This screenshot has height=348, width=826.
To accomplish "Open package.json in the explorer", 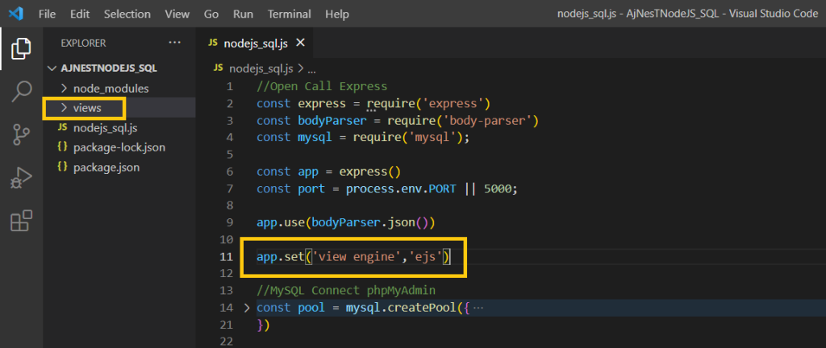I will pyautogui.click(x=106, y=168).
